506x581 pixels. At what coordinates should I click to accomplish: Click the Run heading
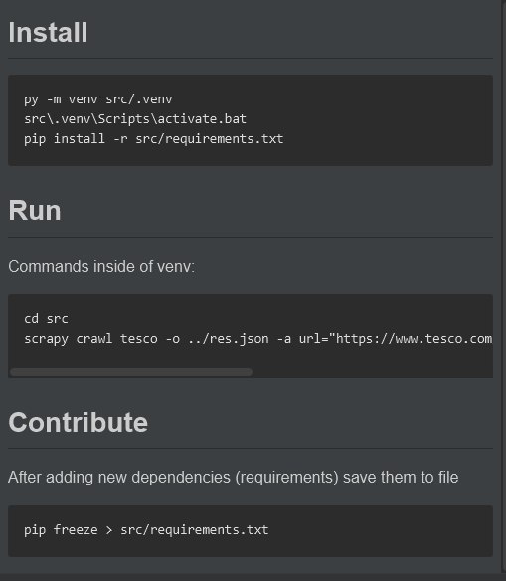pyautogui.click(x=35, y=211)
